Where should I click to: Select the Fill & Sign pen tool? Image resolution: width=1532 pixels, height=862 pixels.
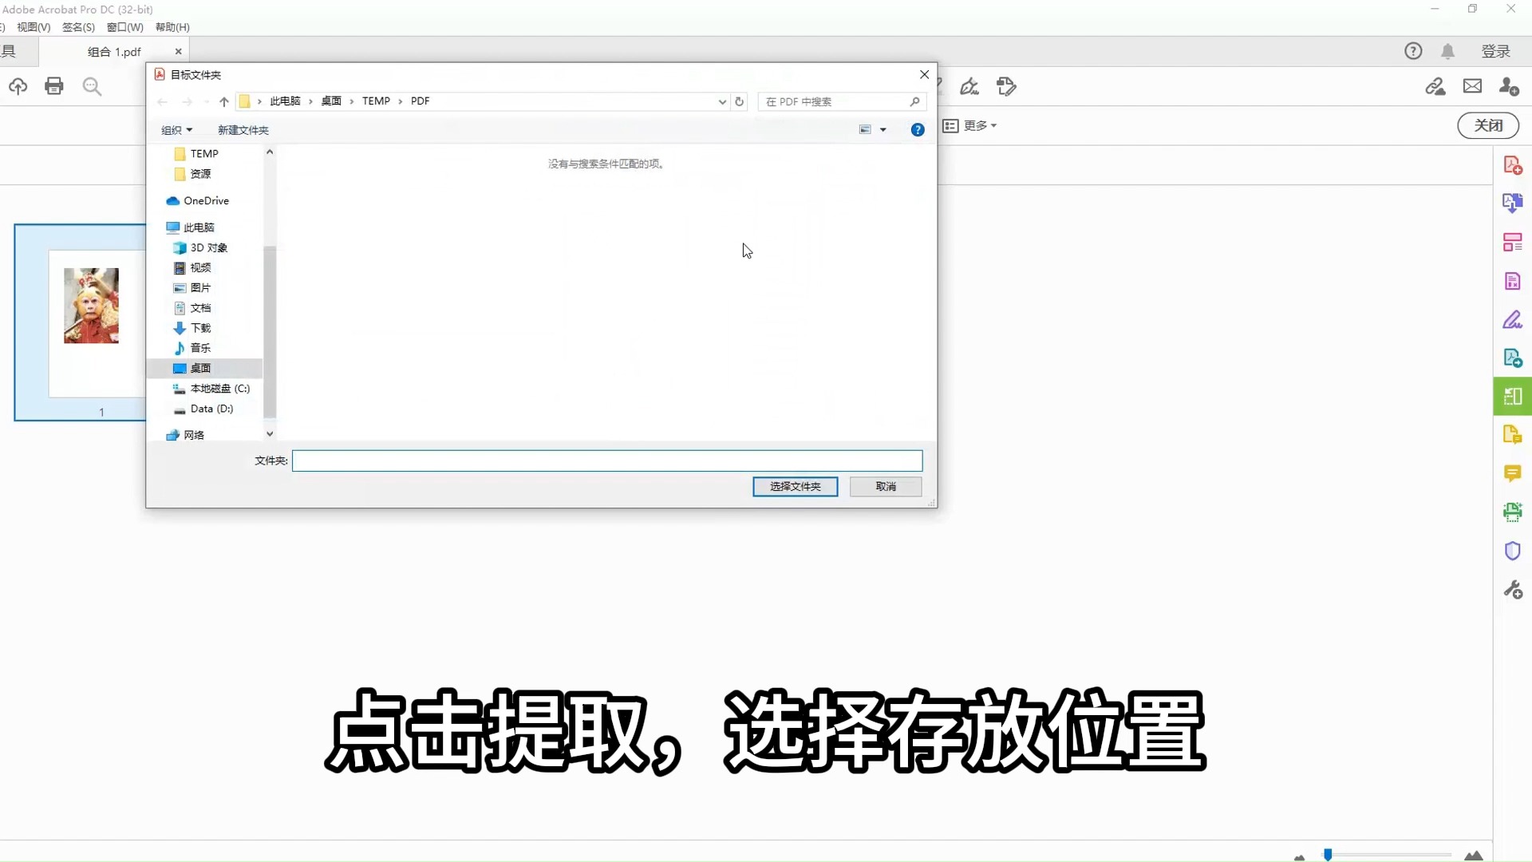pos(1514,320)
